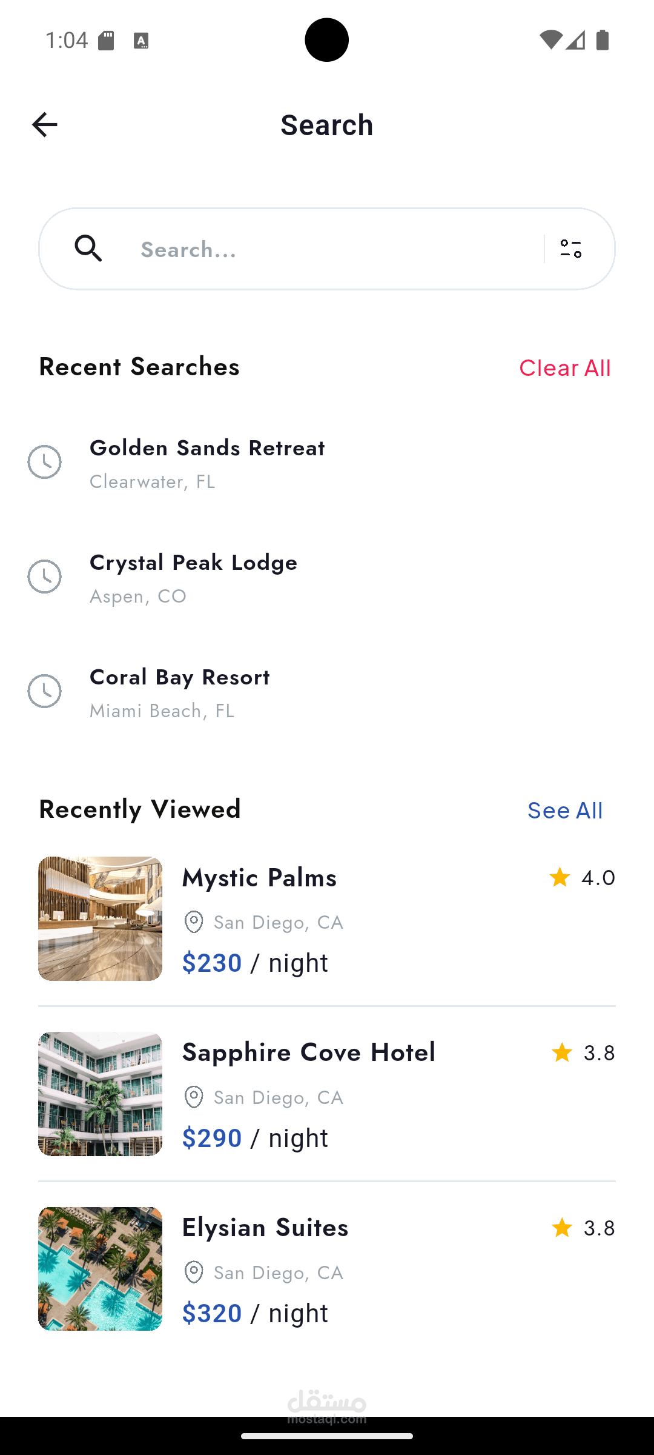Tap the star rating for Mystic Palms
The height and width of the screenshot is (1455, 654).
(x=581, y=877)
